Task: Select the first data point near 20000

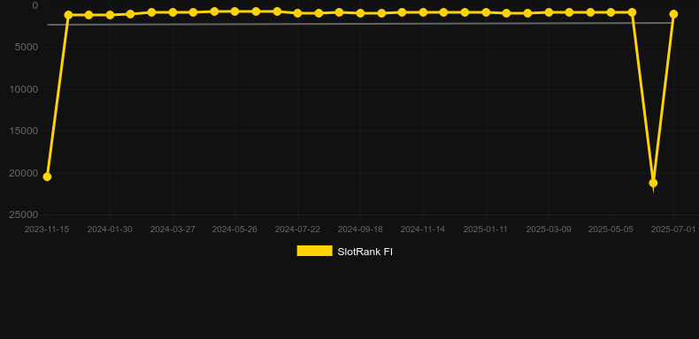Action: pos(47,177)
